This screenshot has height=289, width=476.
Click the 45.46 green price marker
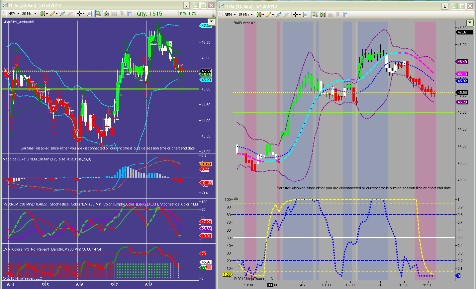(206, 75)
